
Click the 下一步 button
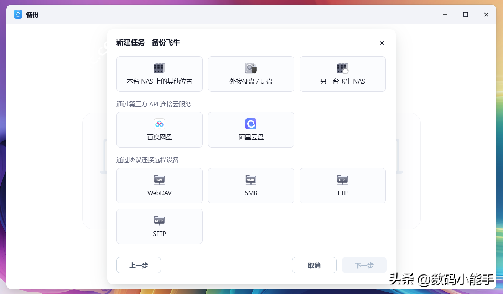[364, 265]
